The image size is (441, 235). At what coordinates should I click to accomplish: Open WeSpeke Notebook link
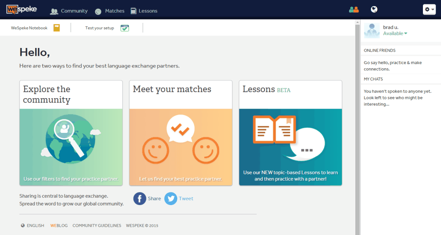pos(29,28)
